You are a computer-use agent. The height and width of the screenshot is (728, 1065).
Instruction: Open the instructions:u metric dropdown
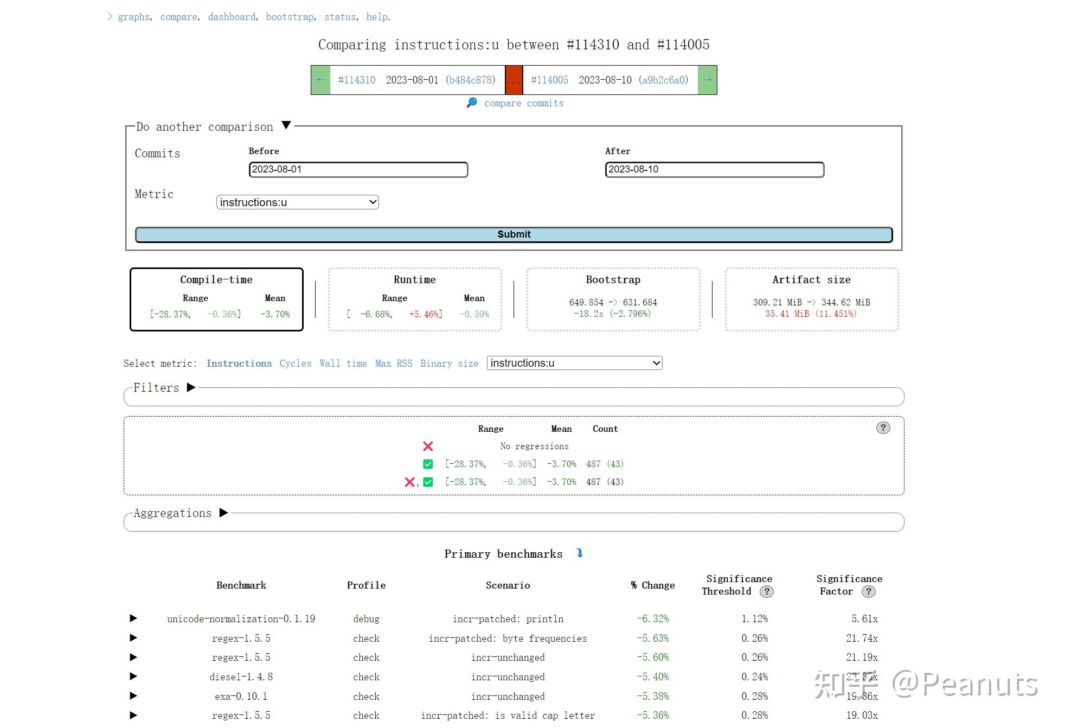575,363
